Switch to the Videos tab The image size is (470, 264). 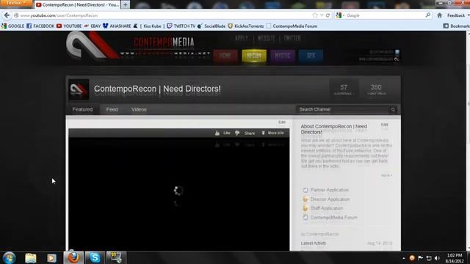pos(139,109)
